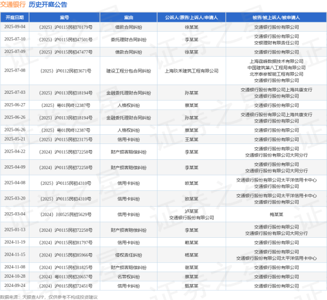Click plaintiff 杨某某

pyautogui.click(x=191, y=255)
